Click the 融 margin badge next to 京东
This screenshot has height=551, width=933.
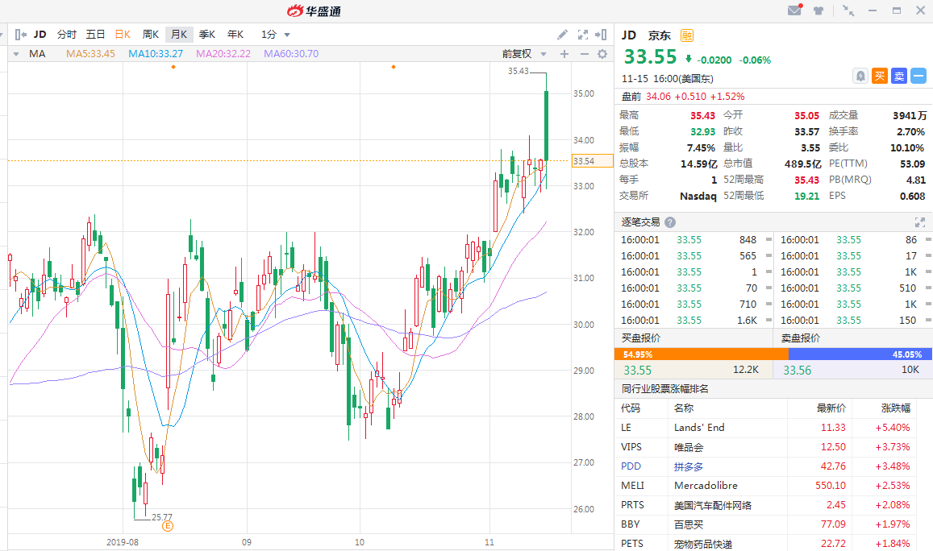687,35
